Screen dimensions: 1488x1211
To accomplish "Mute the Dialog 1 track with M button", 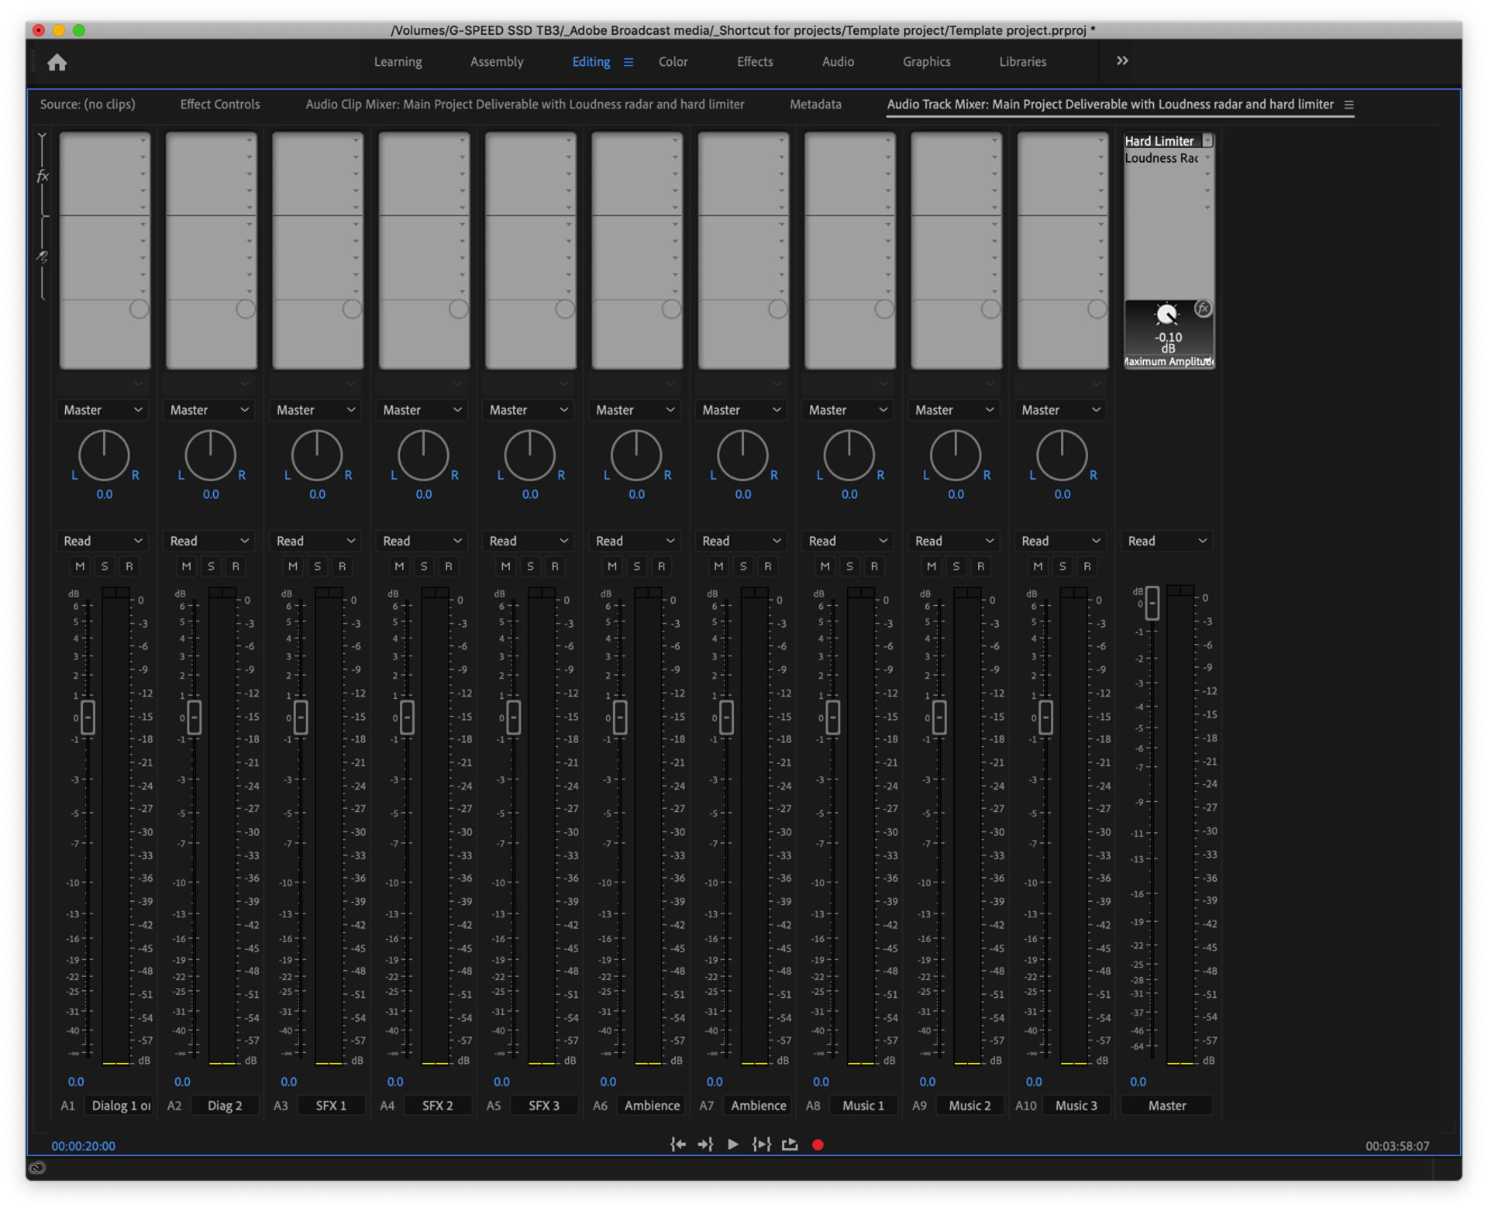I will pos(80,566).
